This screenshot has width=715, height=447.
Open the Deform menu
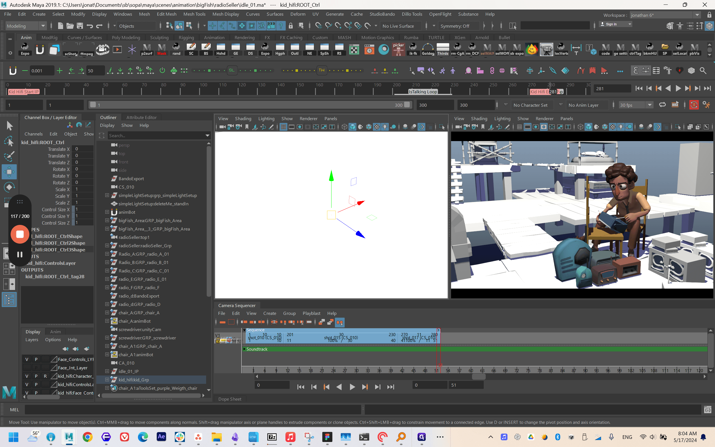(x=298, y=14)
